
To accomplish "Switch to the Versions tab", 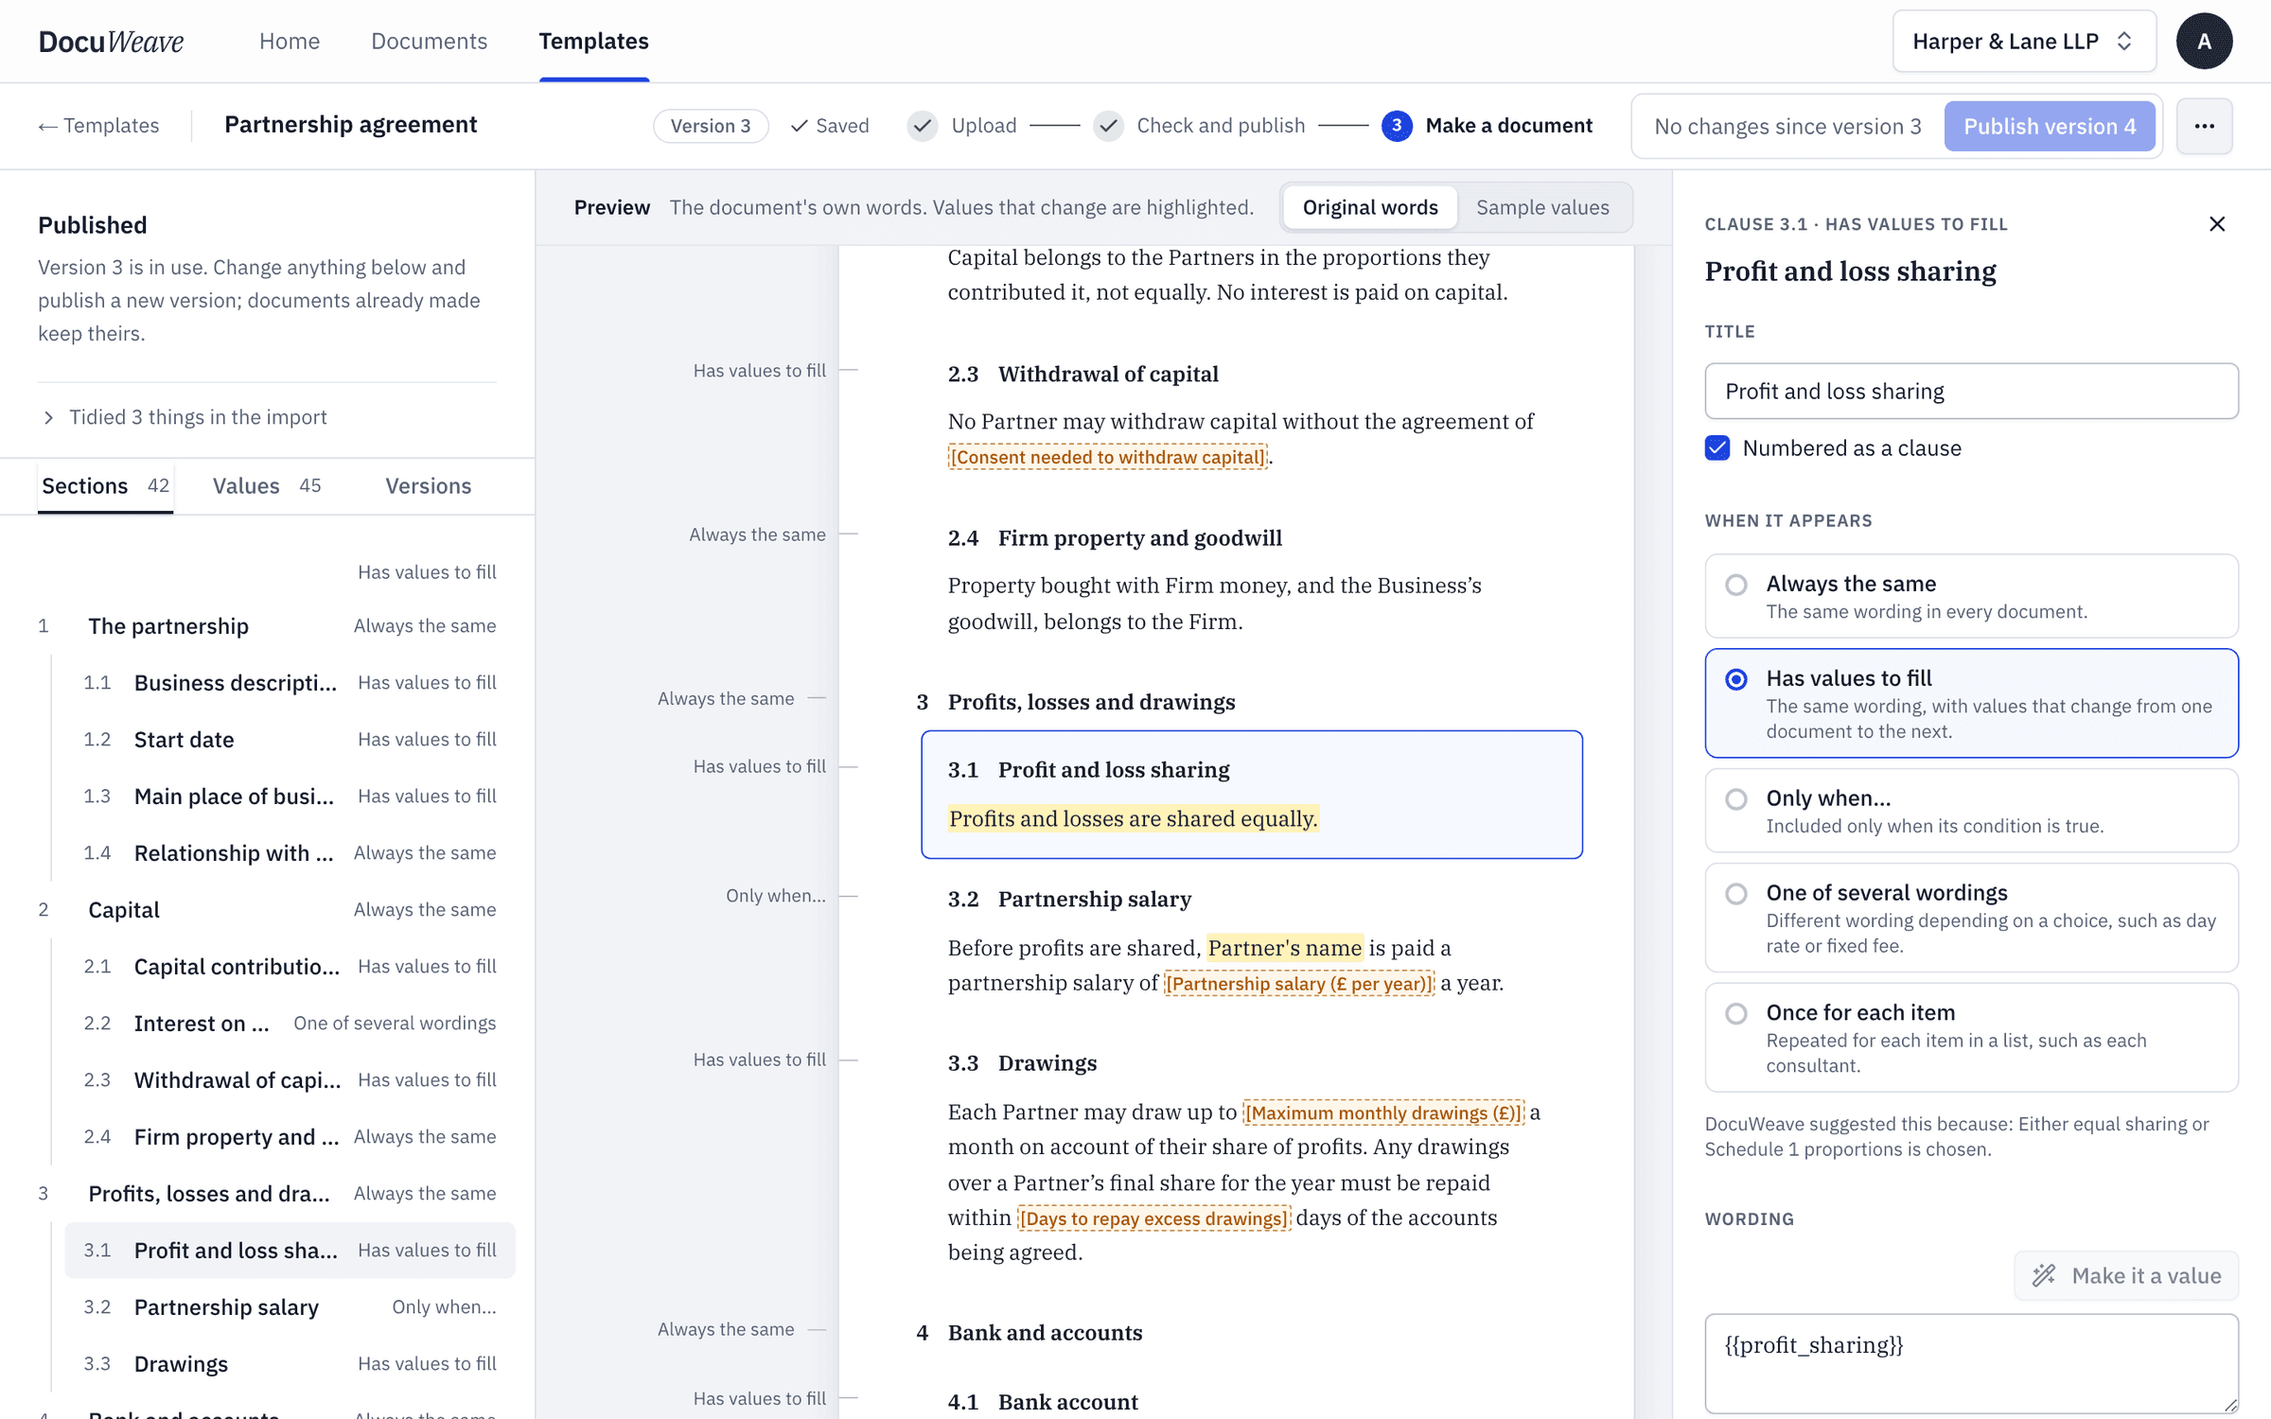I will pos(428,485).
